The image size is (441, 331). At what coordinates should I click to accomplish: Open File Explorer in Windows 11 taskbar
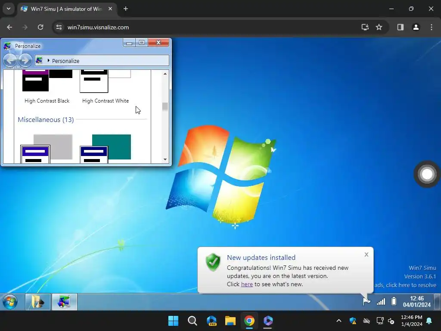230,321
